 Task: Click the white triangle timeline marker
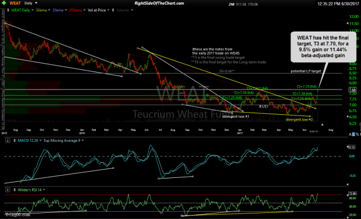click(322, 124)
